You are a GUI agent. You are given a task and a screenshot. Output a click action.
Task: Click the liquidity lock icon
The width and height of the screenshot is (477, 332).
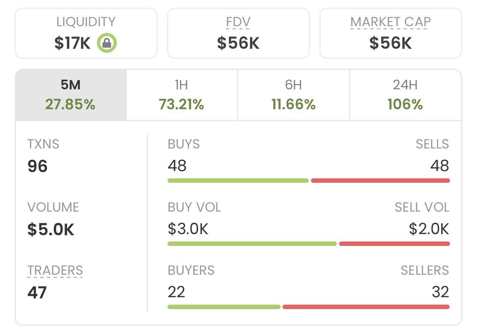point(107,43)
